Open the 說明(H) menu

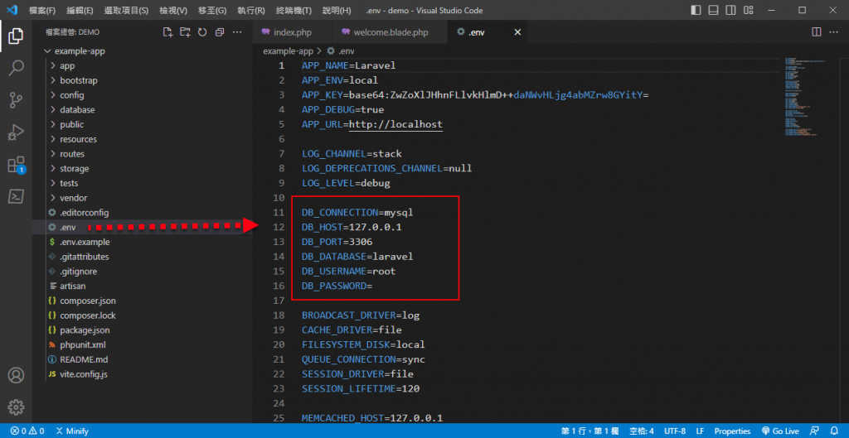337,10
